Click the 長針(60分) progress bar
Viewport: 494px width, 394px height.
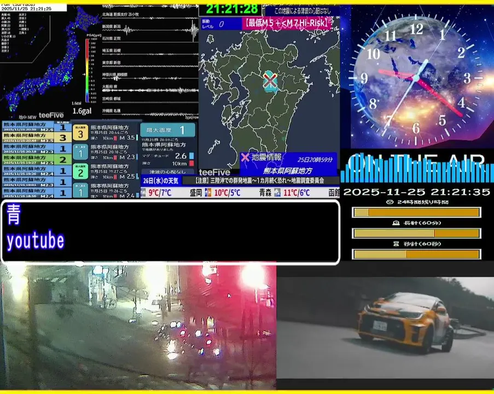pyautogui.click(x=416, y=233)
